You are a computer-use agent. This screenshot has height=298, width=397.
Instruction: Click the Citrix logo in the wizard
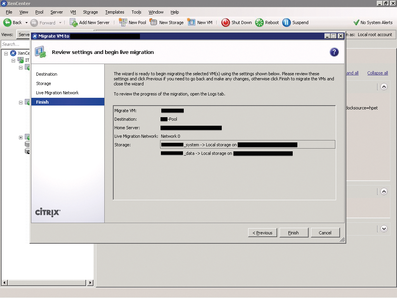[x=47, y=213]
